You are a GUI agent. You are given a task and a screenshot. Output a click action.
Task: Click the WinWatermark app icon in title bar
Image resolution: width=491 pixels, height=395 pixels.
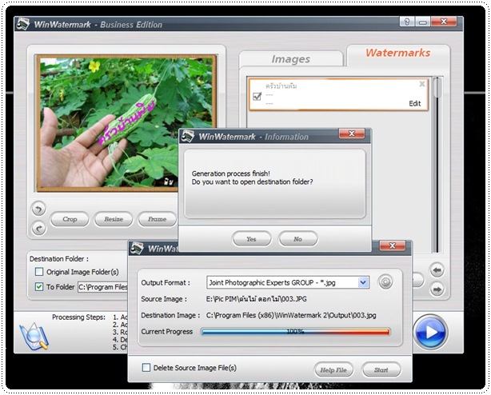click(23, 24)
